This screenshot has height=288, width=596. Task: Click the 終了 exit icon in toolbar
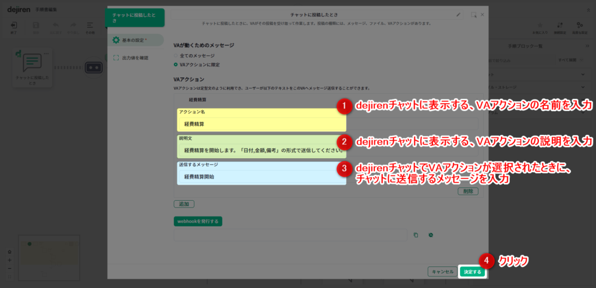[13, 26]
